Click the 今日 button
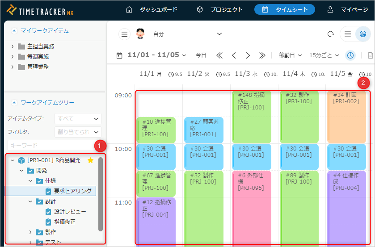 (x=201, y=55)
